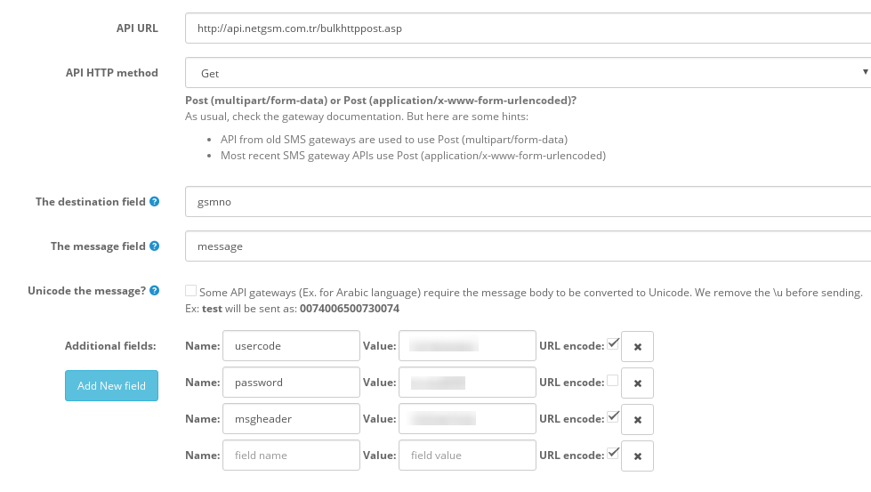Toggle URL encode for msgheader field

click(x=612, y=416)
